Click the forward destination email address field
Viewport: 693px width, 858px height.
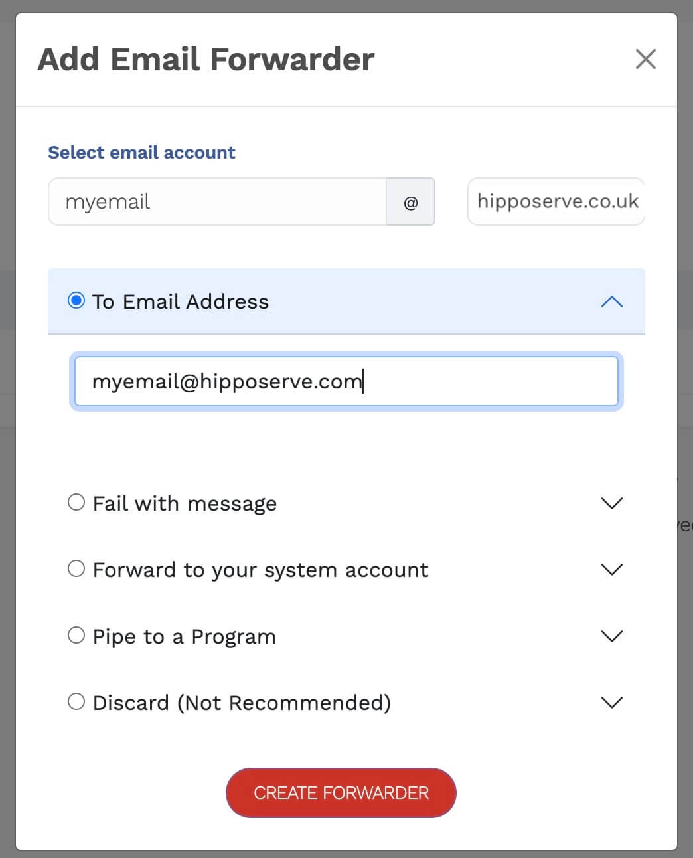[346, 381]
